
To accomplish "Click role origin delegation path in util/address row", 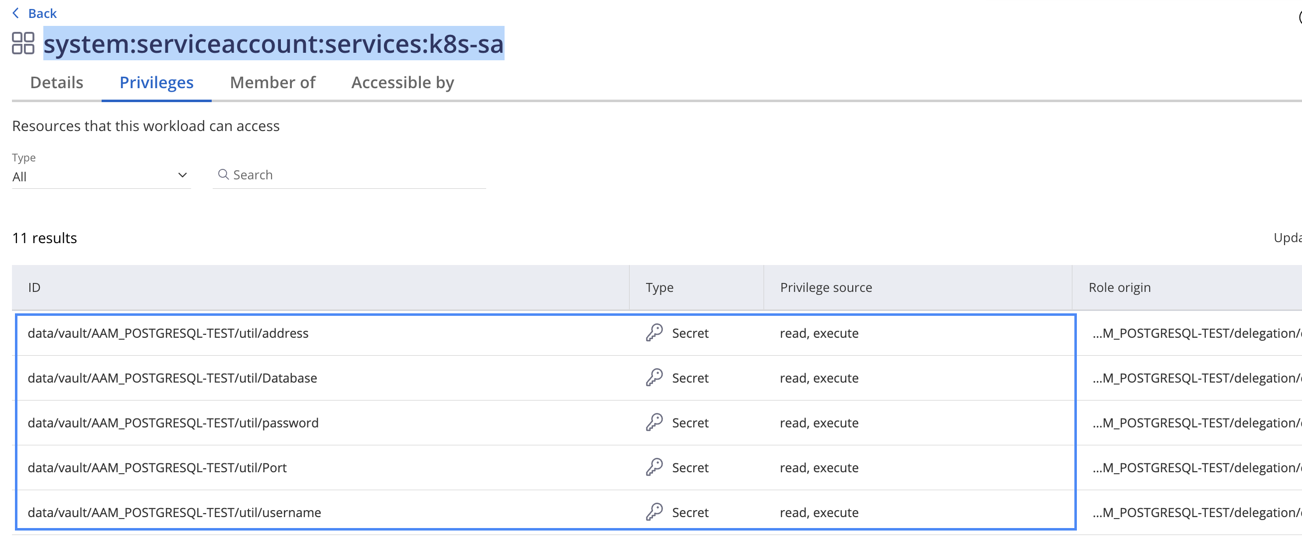I will pos(1197,333).
